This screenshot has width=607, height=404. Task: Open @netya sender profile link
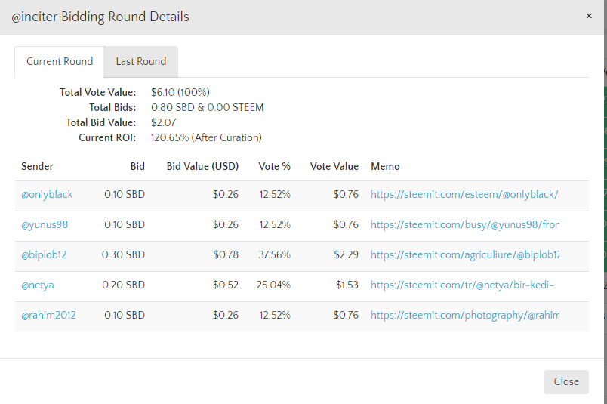(38, 285)
